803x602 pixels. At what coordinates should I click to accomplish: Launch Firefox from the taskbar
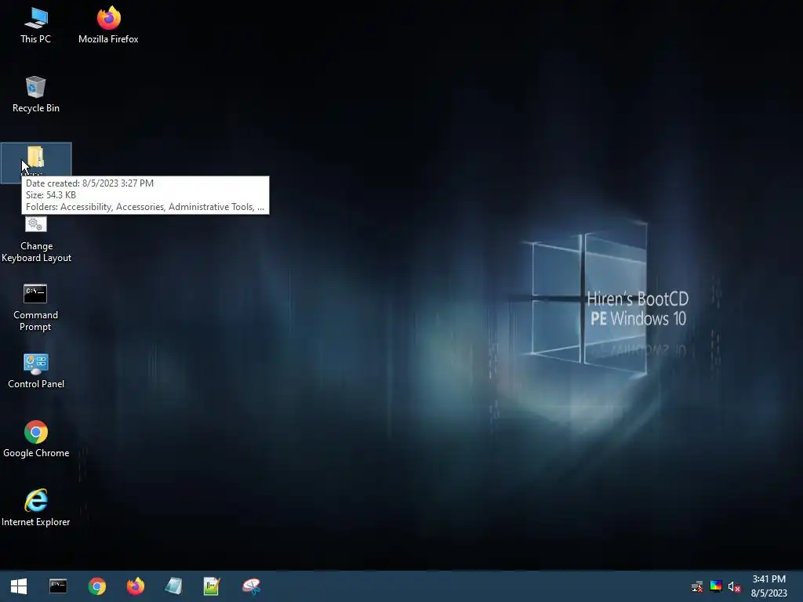click(135, 586)
